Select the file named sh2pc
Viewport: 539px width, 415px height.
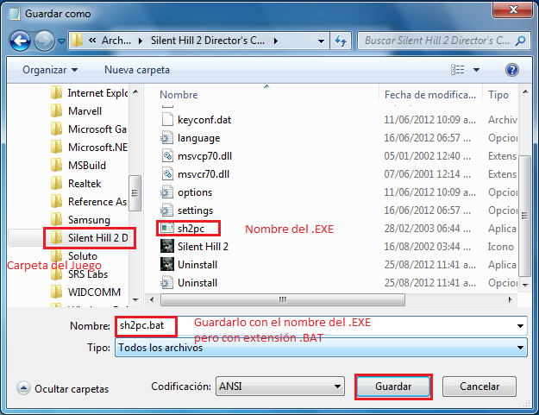click(x=191, y=229)
